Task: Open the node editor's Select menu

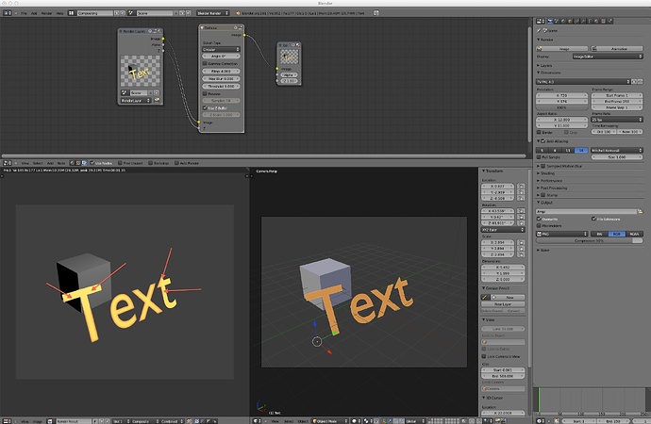Action: [38, 163]
